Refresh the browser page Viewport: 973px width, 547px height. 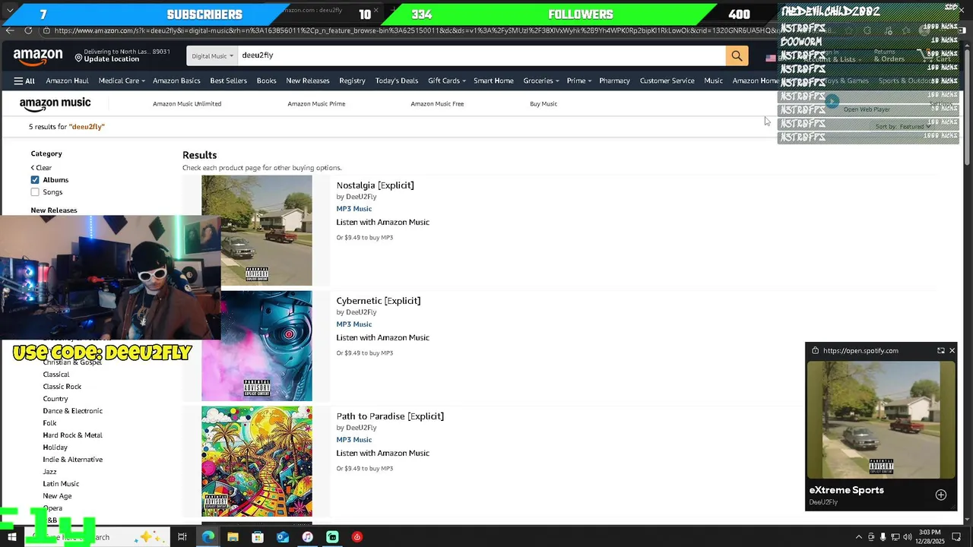coord(28,30)
